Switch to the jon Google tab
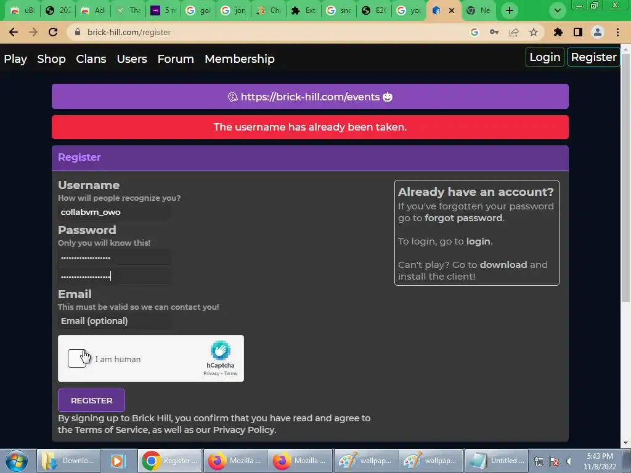 234,10
